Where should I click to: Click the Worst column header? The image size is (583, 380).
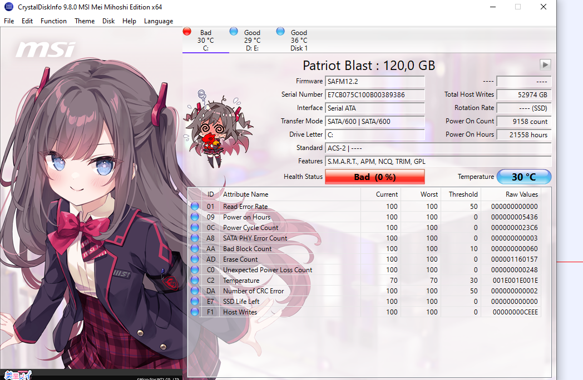coord(421,194)
